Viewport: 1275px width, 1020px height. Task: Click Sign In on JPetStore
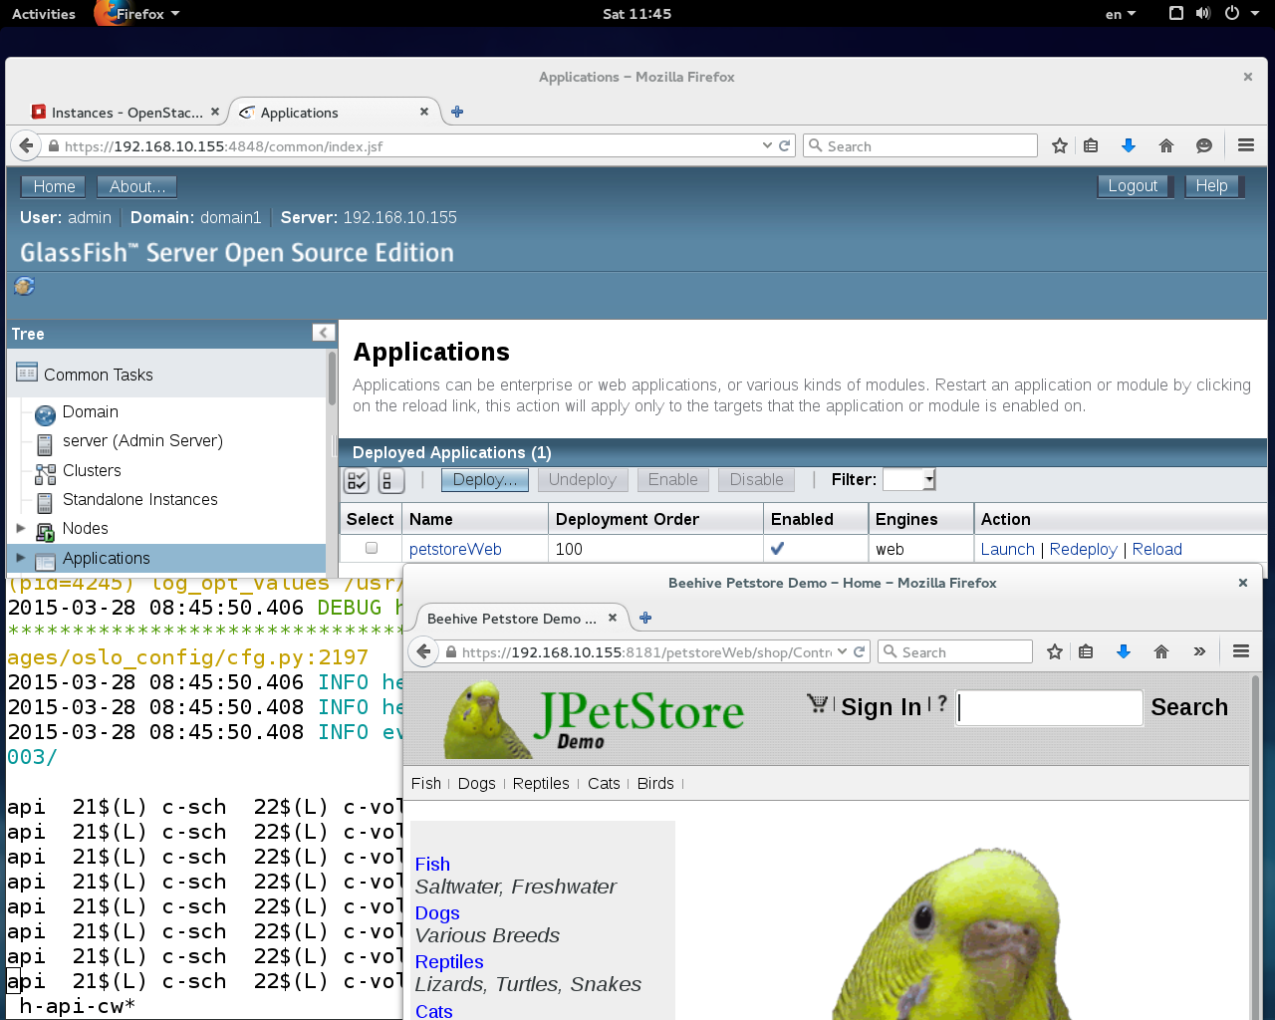(x=882, y=707)
